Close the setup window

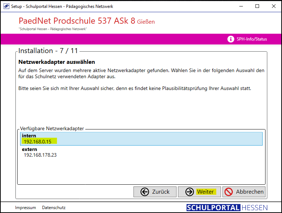(273, 6)
